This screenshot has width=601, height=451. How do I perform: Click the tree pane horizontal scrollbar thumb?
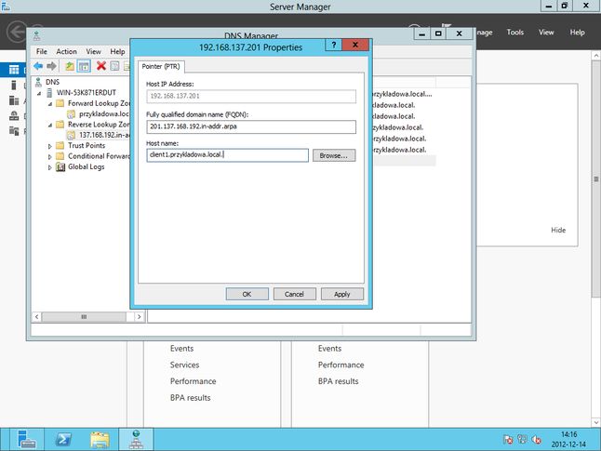84,316
